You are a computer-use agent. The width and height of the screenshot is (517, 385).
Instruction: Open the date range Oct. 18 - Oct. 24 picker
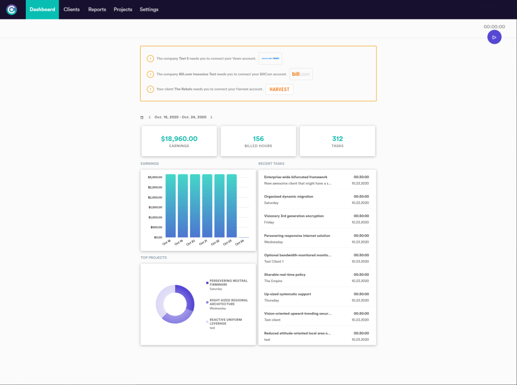pyautogui.click(x=180, y=117)
